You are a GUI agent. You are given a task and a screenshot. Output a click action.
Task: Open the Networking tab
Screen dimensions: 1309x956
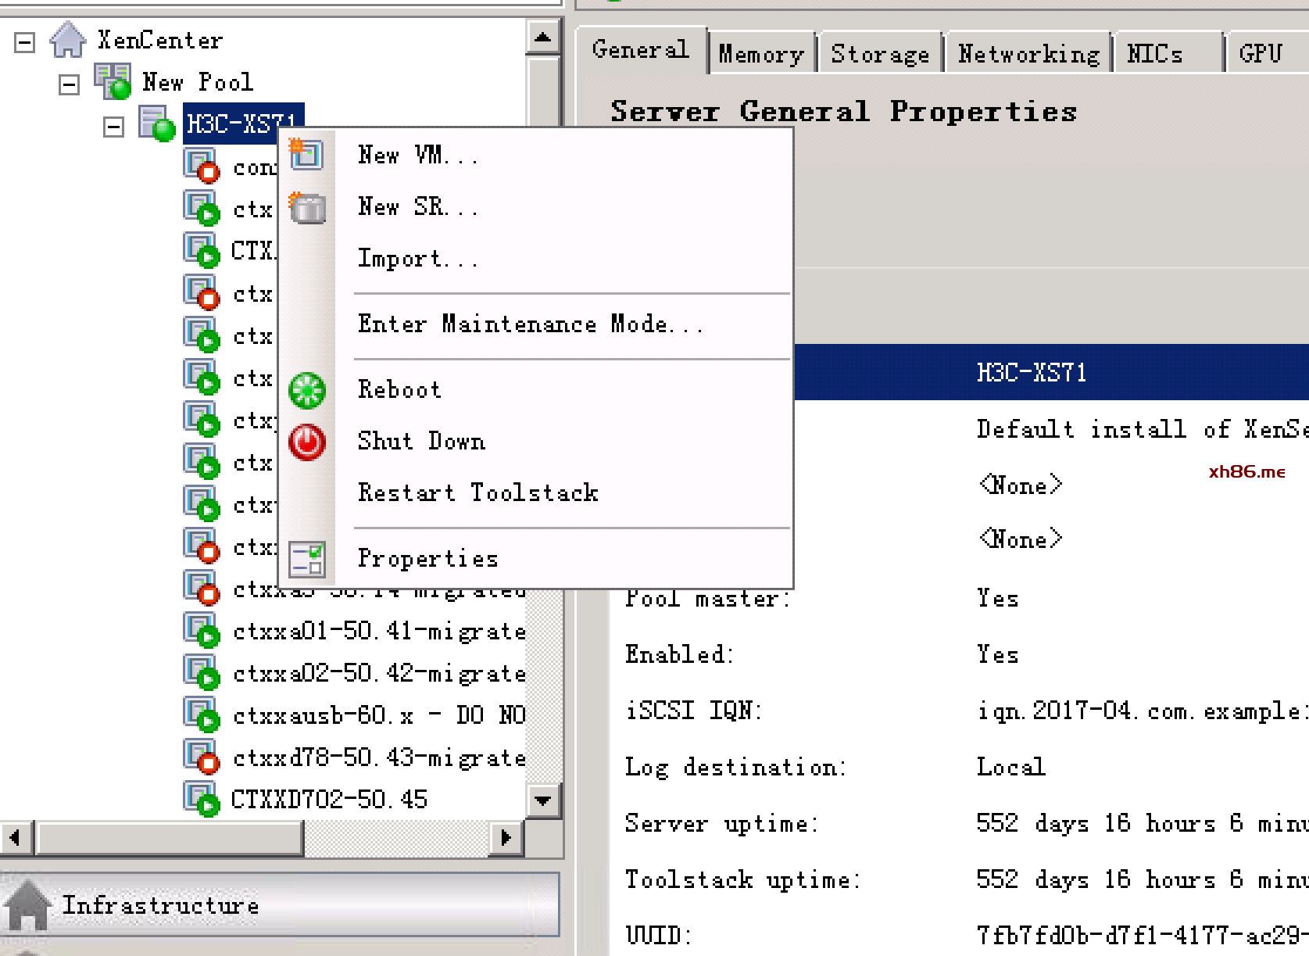coord(1028,54)
